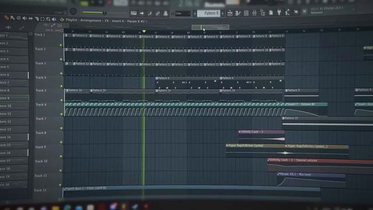Click the Track 7 header label

(x=41, y=118)
